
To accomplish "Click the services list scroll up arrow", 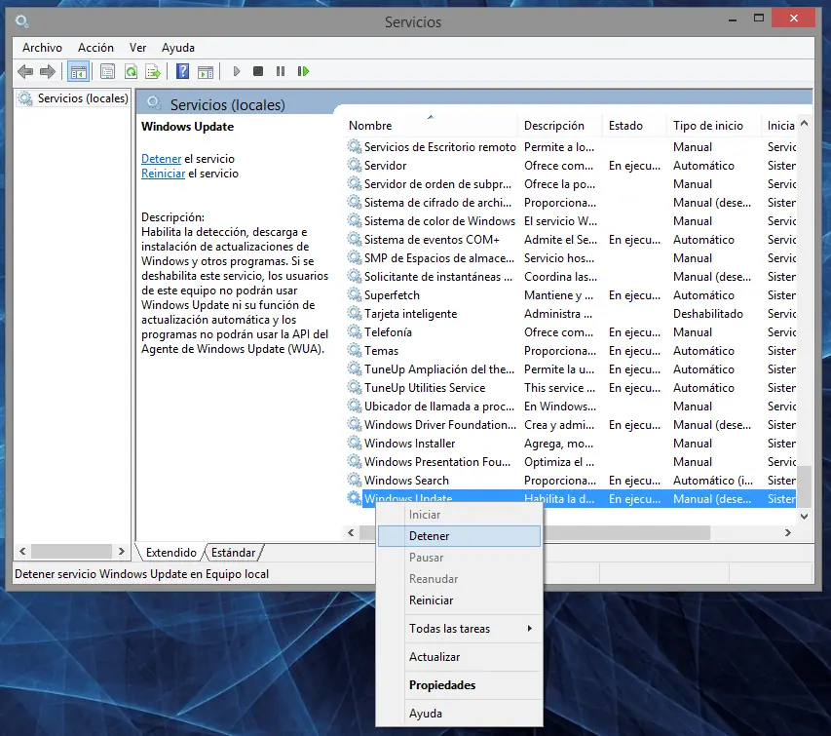I will [x=804, y=124].
